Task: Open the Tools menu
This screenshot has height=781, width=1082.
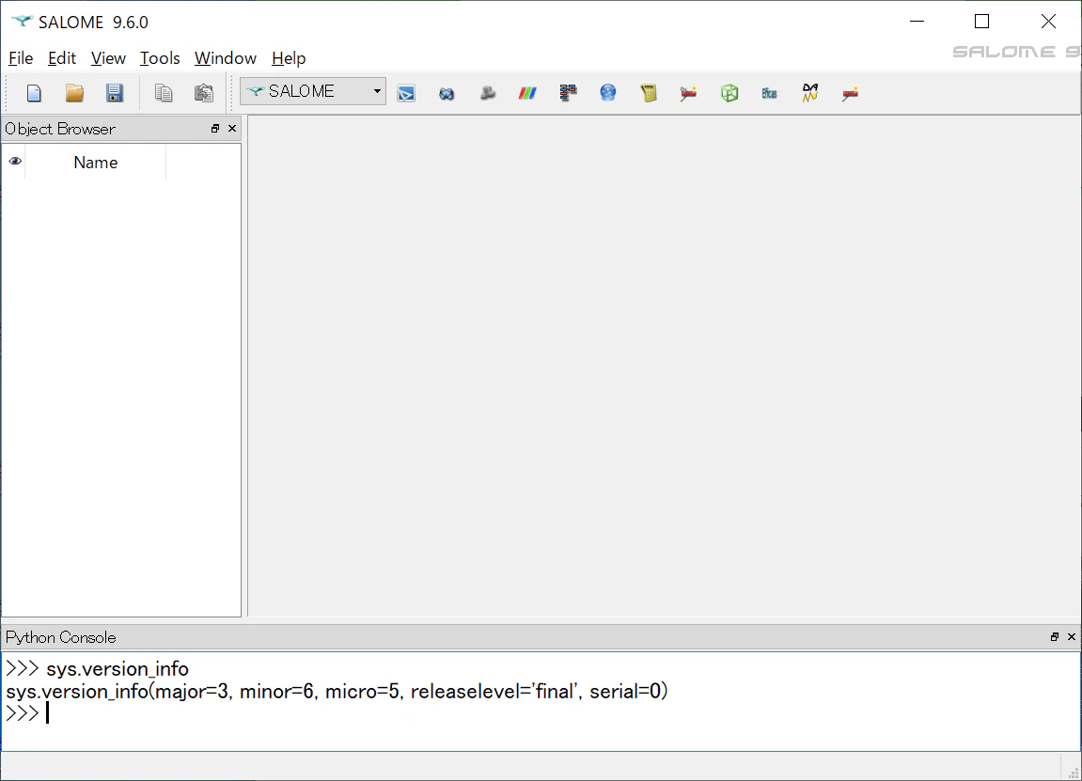Action: [160, 58]
